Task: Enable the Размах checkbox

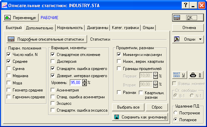Action: (x=119, y=93)
